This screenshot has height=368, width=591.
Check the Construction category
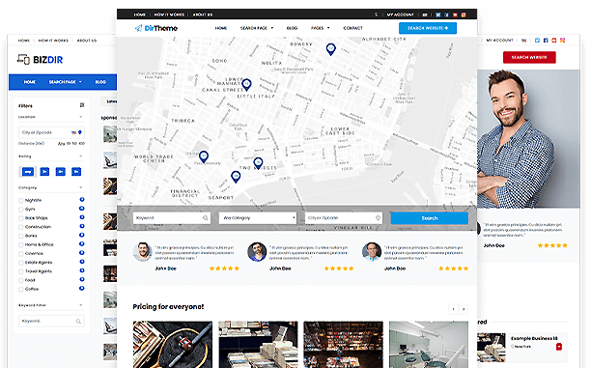(20, 227)
